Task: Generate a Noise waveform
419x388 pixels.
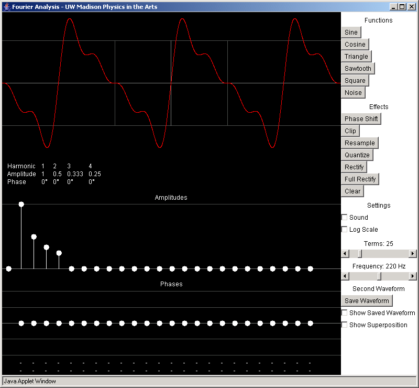Action: (353, 93)
